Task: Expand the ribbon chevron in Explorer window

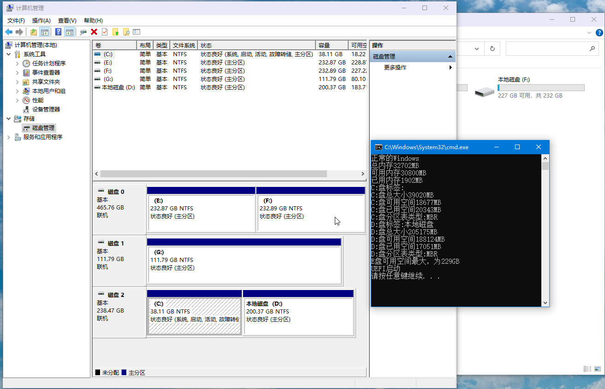Action: [x=589, y=33]
